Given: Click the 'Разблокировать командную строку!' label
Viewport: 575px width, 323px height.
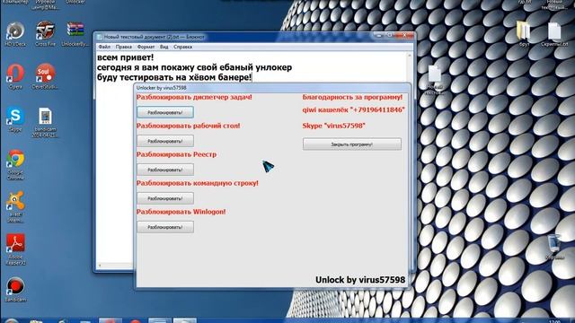Looking at the screenshot, I should click(198, 183).
